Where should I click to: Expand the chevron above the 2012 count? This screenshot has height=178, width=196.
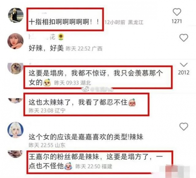[184, 65]
